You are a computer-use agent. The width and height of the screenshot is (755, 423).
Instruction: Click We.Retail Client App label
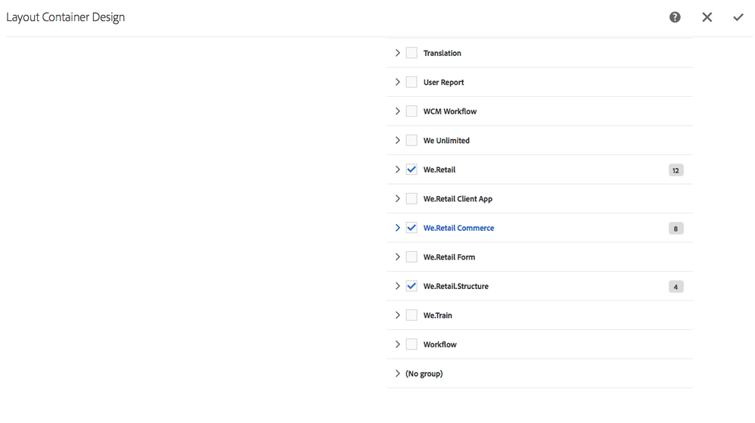click(x=458, y=199)
